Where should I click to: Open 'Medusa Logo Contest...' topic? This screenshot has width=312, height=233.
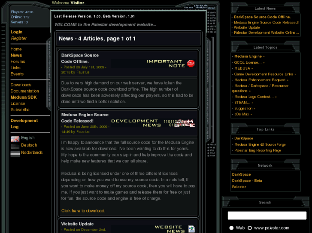[255, 97]
